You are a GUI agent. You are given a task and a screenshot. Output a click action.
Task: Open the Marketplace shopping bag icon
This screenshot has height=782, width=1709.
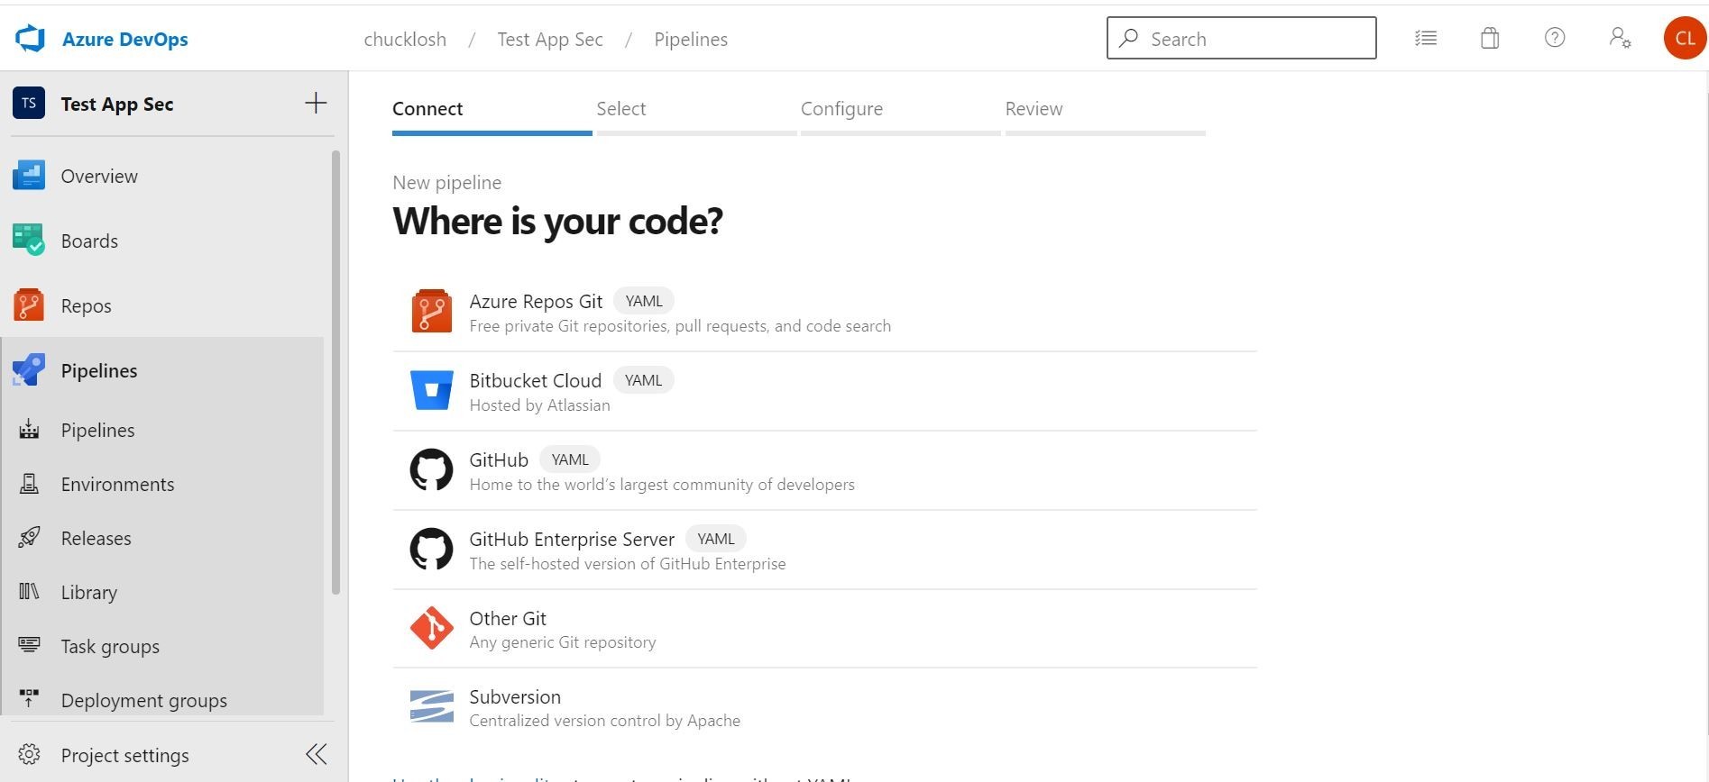click(1490, 38)
